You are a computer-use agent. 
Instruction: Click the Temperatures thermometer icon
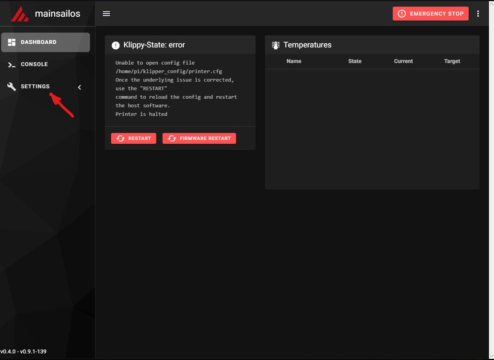coord(276,46)
